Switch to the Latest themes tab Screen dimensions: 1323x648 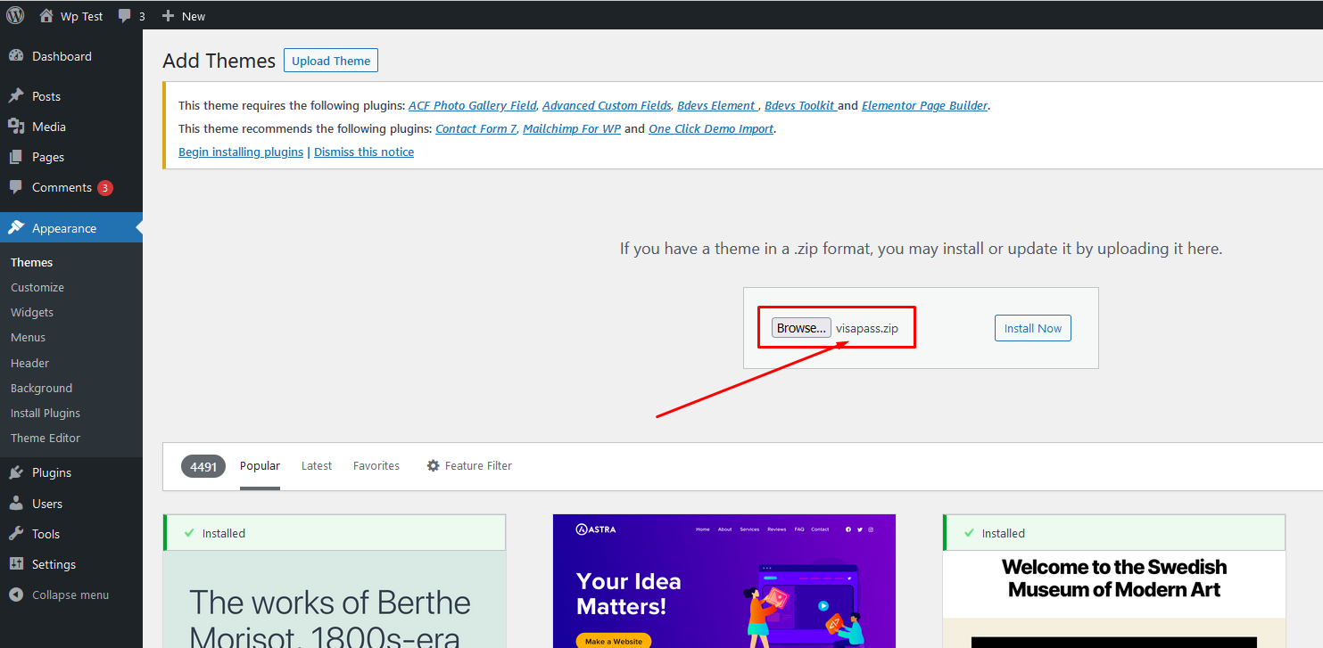coord(317,466)
